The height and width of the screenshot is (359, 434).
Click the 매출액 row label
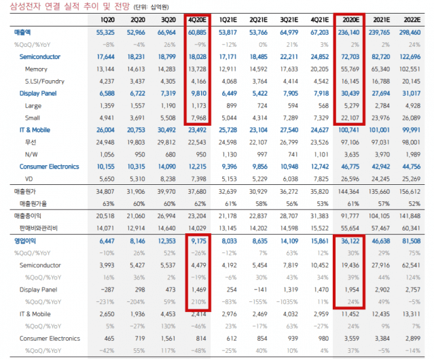[x=22, y=32]
